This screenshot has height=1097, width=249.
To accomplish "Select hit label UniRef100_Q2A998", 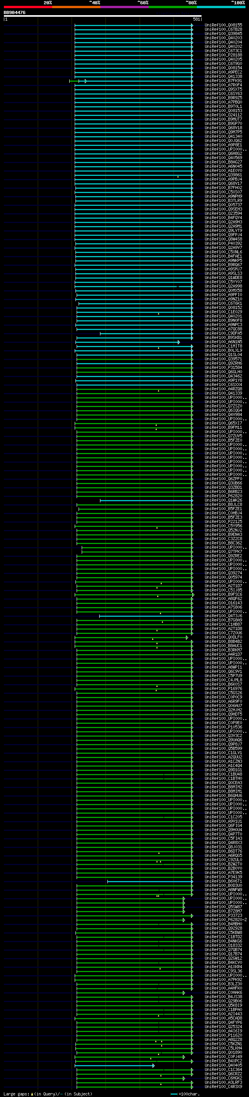I will pos(223,286).
